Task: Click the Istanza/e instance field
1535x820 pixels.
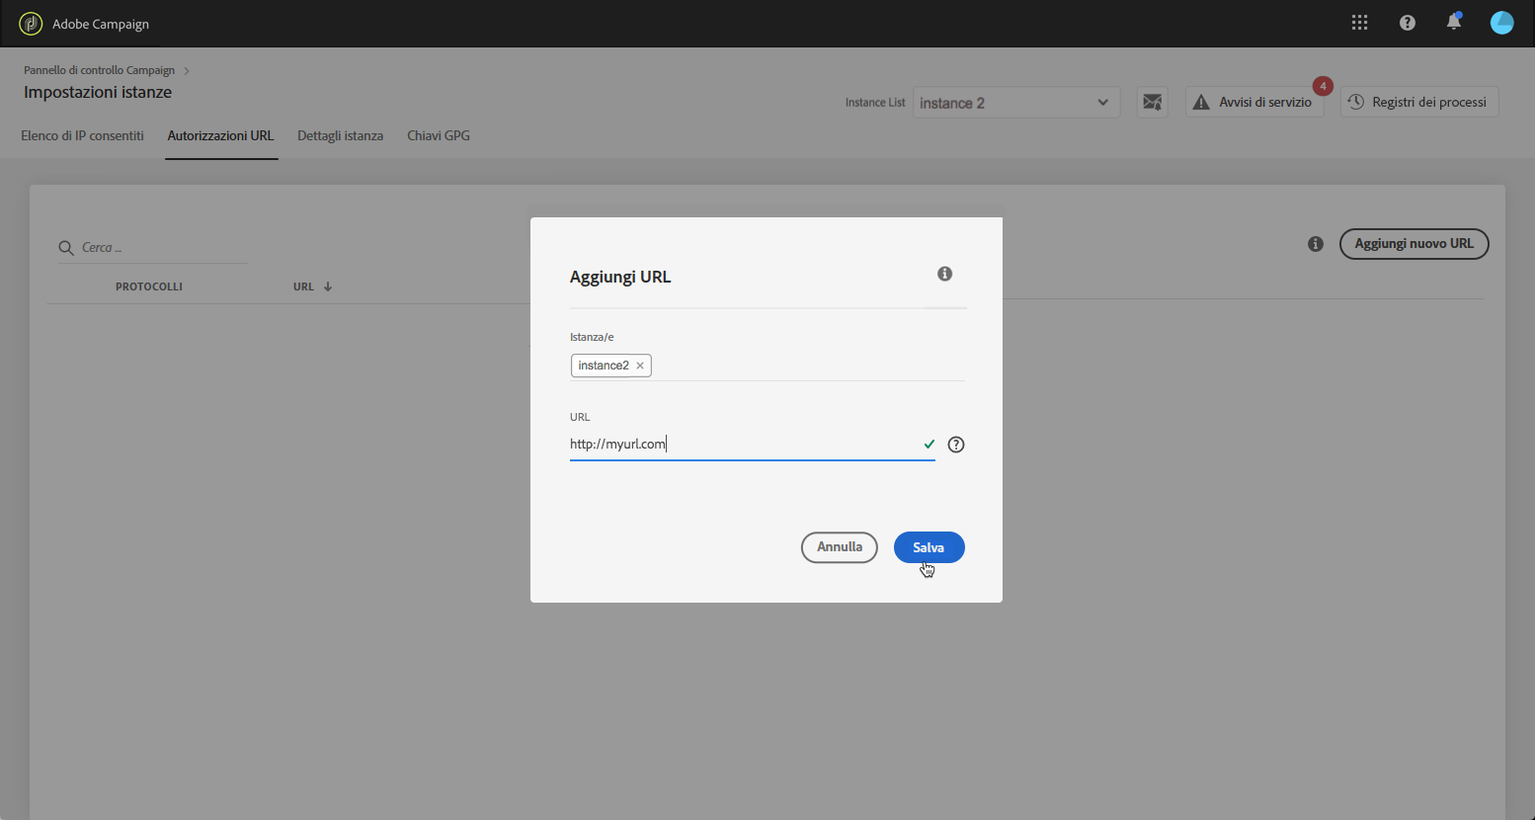Action: coord(767,366)
